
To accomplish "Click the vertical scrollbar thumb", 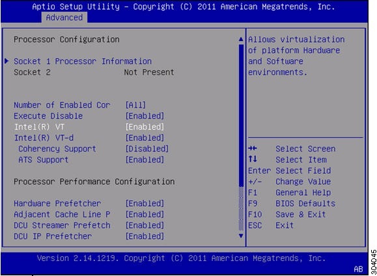I will (241, 115).
